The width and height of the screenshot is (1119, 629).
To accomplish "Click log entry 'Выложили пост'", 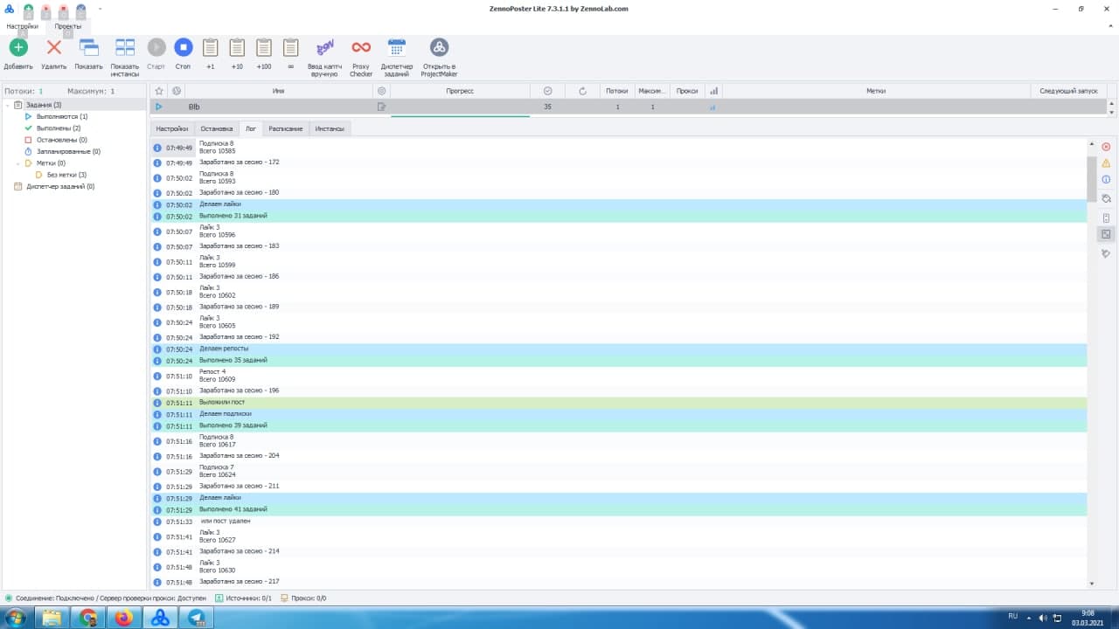I will (x=222, y=403).
